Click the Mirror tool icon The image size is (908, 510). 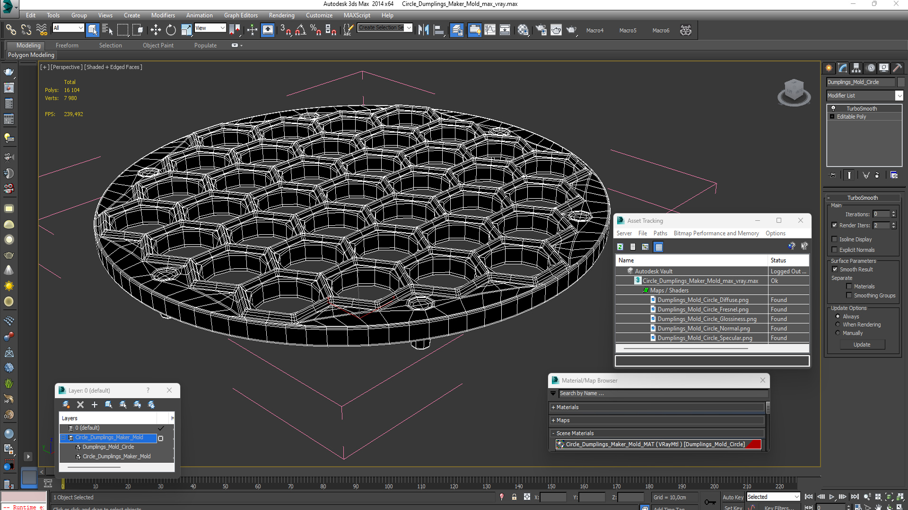[x=423, y=30]
